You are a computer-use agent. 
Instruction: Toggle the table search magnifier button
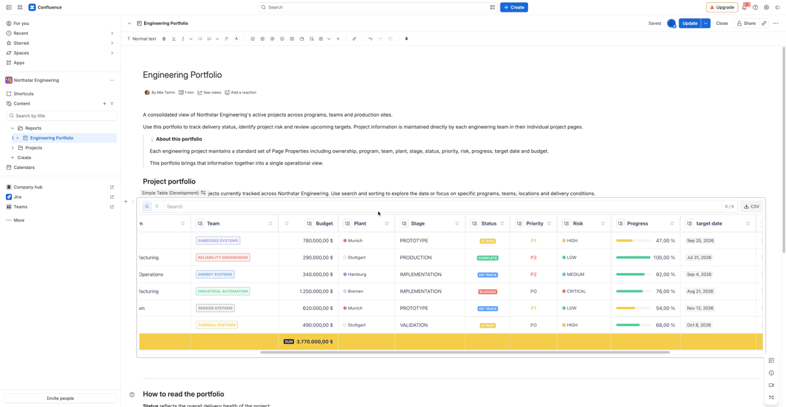147,206
